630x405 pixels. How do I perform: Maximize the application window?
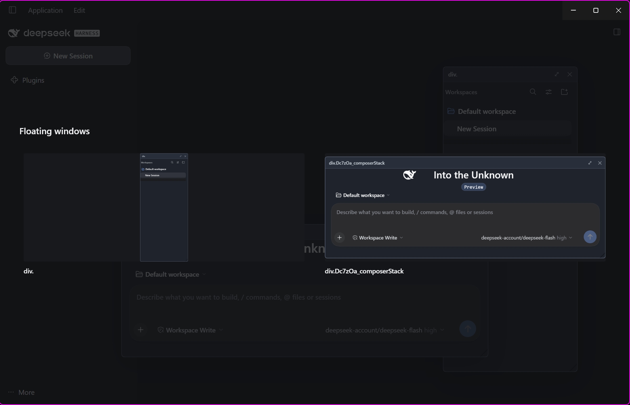tap(596, 10)
